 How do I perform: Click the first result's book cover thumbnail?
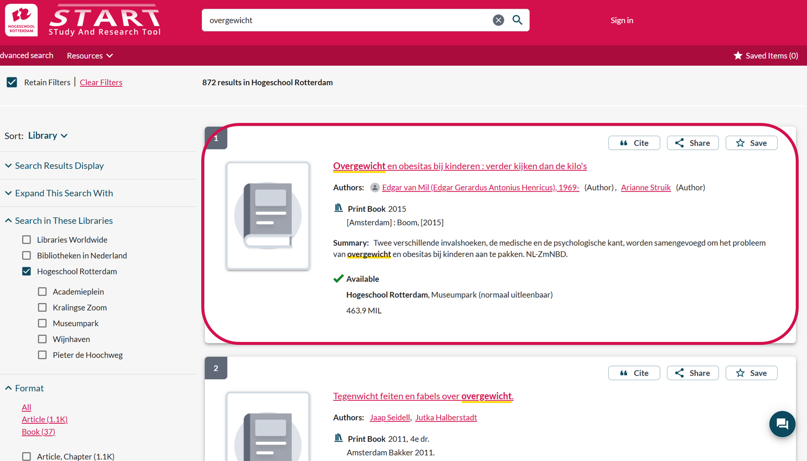268,216
